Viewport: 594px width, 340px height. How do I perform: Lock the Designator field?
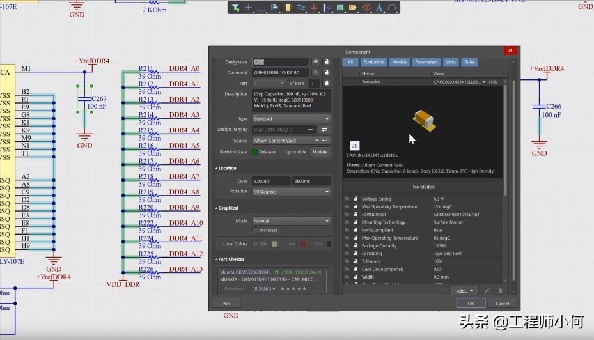(327, 62)
